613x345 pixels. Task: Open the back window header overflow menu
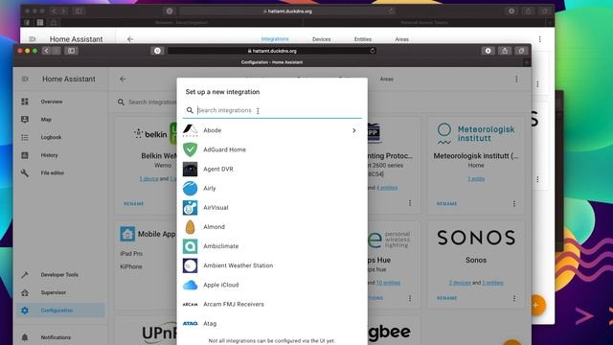540,39
